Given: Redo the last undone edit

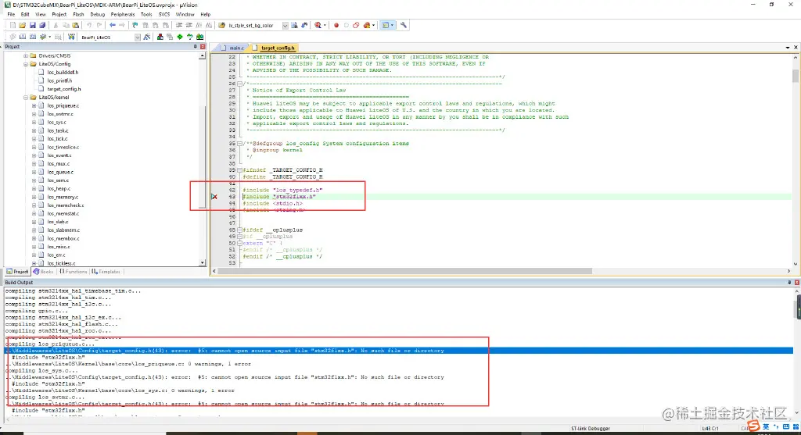Looking at the screenshot, I should pos(99,25).
